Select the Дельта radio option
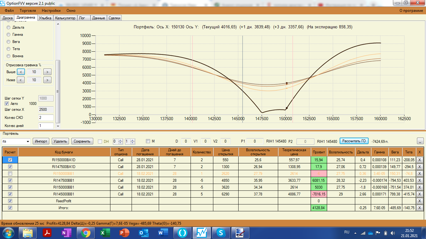 [x=8, y=27]
